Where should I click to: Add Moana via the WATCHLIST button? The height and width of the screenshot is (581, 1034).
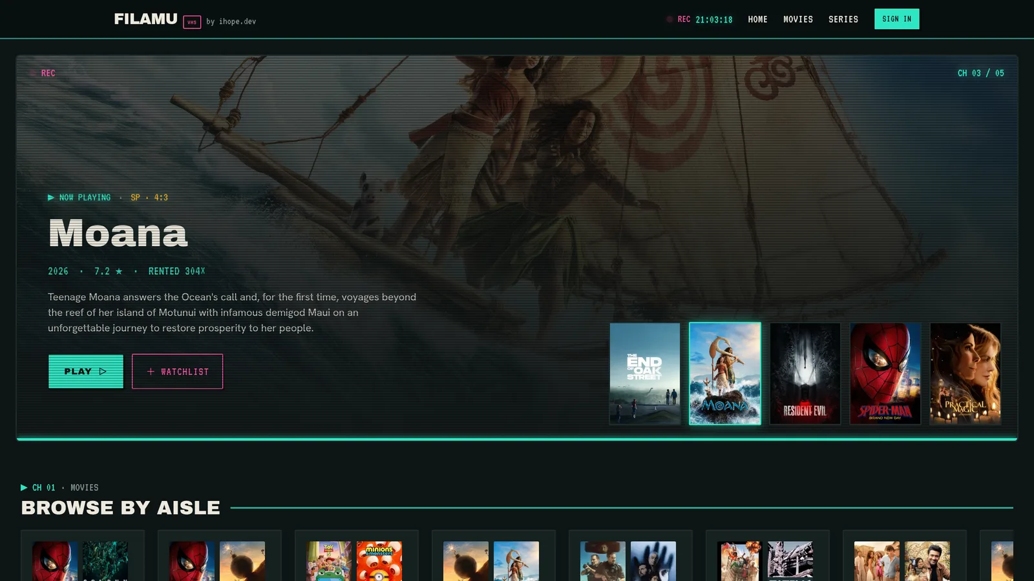[x=178, y=371]
